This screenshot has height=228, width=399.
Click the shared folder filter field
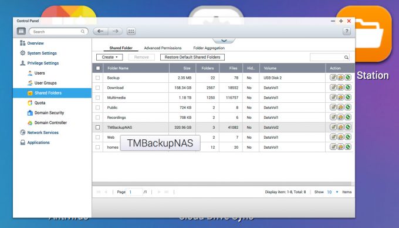(330, 58)
